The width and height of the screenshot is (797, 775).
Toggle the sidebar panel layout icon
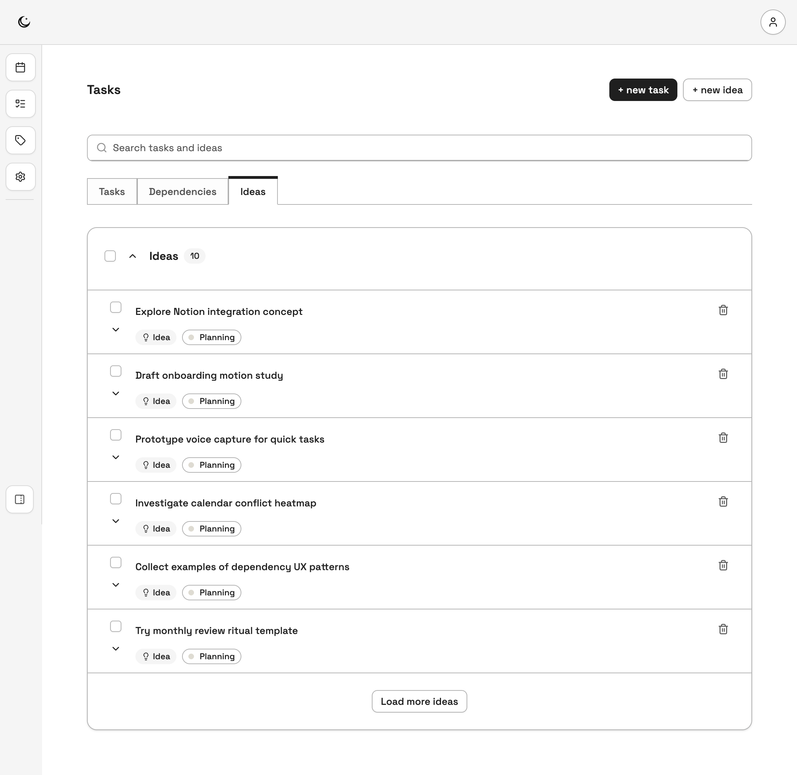point(20,499)
